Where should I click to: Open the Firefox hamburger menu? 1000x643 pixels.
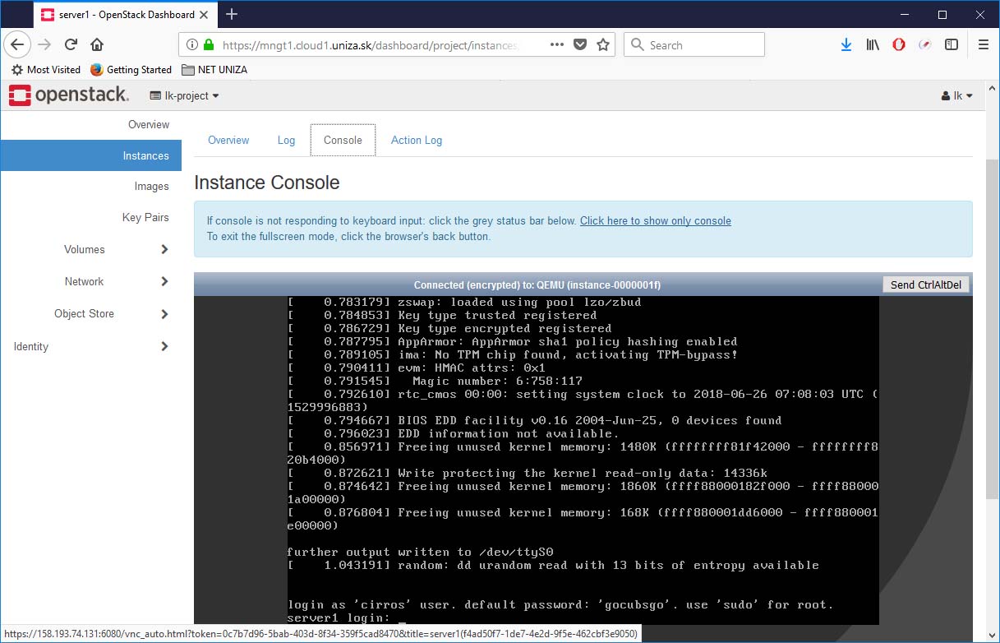click(x=983, y=45)
